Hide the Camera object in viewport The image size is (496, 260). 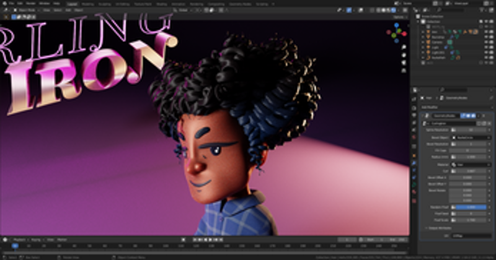pyautogui.click(x=487, y=42)
